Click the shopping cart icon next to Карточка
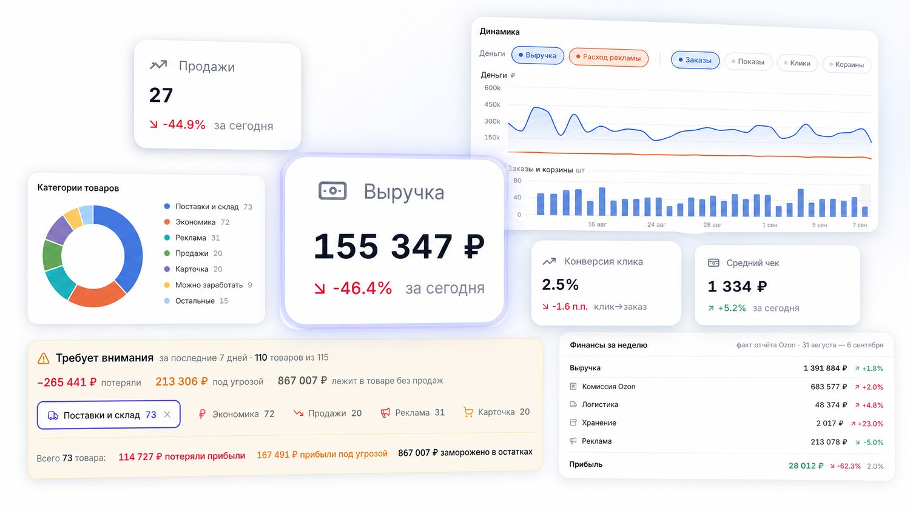 coord(468,412)
